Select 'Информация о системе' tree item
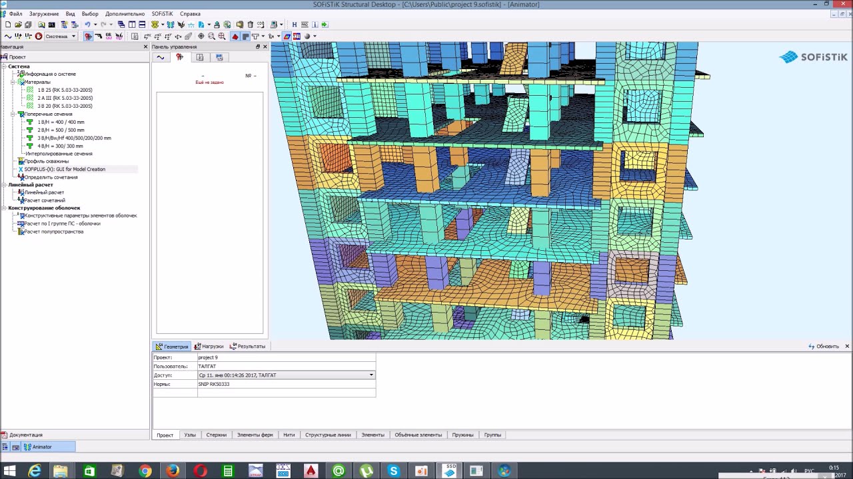 (50, 75)
